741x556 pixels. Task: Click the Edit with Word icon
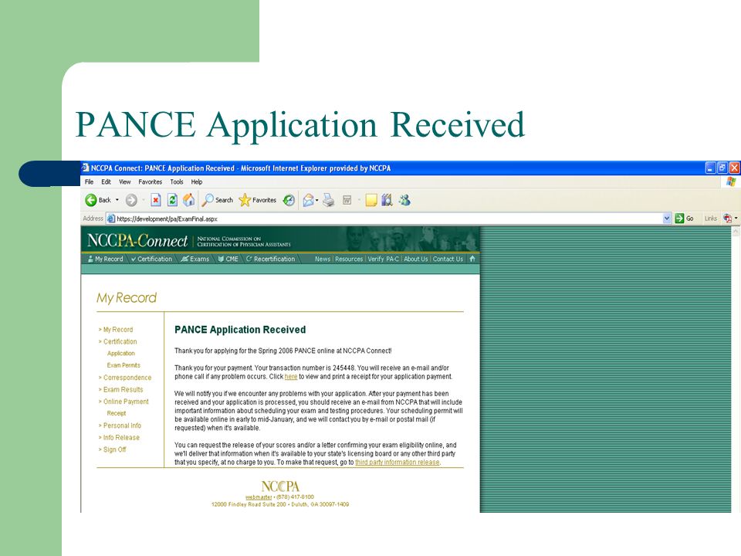pos(347,201)
